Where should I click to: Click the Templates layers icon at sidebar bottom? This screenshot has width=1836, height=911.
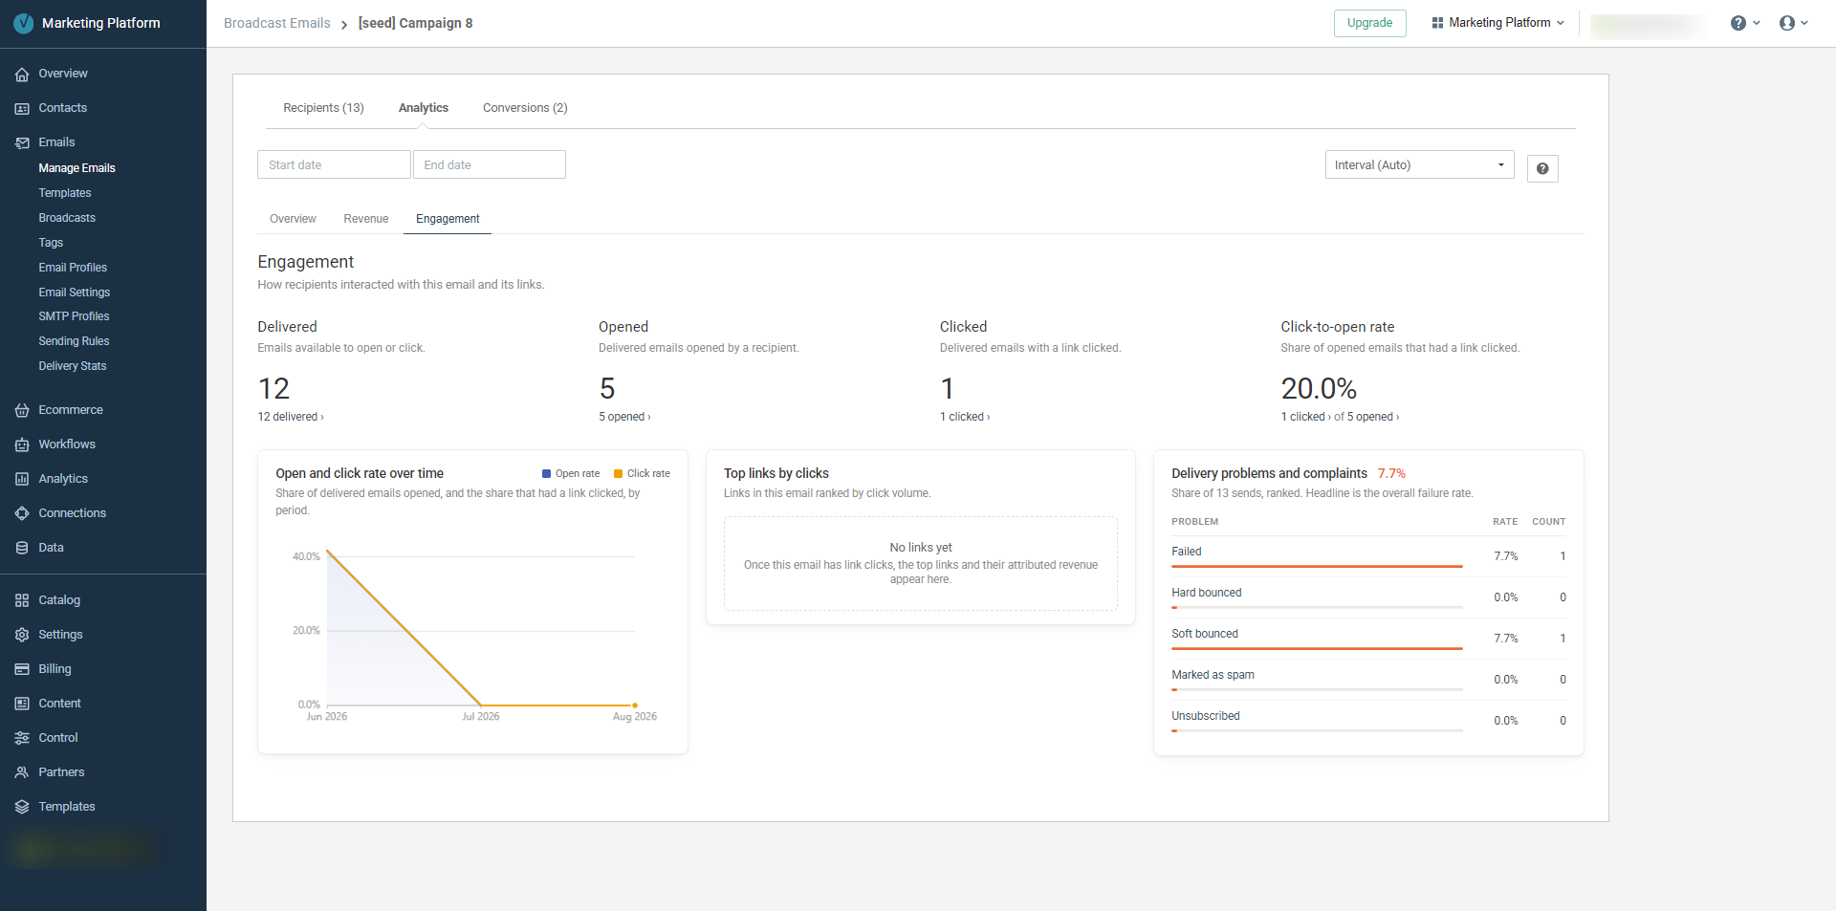22,807
